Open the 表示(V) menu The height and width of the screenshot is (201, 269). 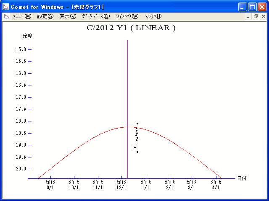tap(68, 16)
